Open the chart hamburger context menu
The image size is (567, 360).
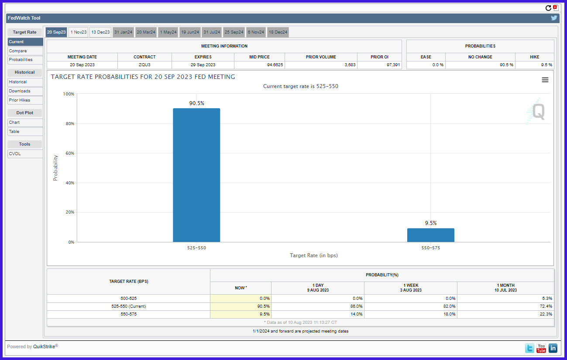[x=545, y=80]
